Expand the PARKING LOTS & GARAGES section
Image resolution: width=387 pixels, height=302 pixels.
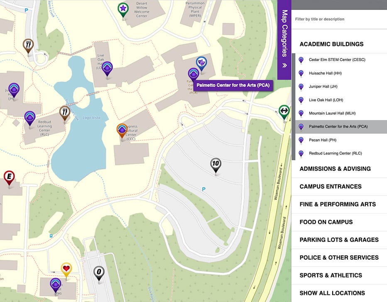coord(339,240)
